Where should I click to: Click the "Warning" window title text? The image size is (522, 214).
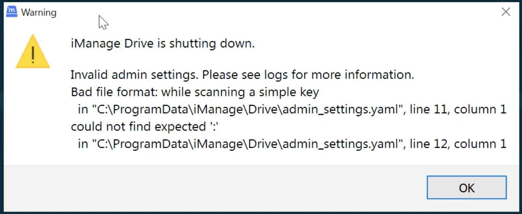[x=39, y=13]
